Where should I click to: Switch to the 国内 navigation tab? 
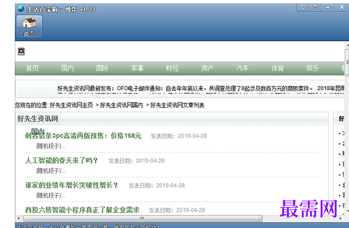67,68
